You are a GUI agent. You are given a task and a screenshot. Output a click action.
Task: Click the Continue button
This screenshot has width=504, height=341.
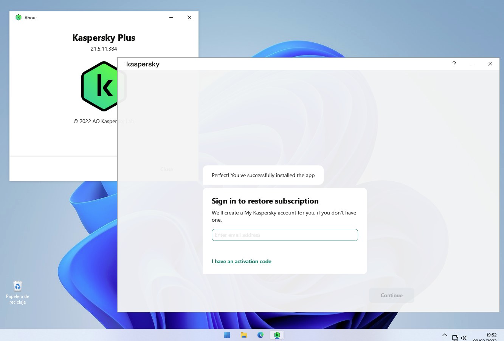pos(392,295)
